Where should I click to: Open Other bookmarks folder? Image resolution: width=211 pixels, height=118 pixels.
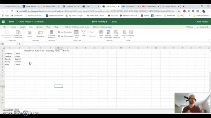point(201,15)
